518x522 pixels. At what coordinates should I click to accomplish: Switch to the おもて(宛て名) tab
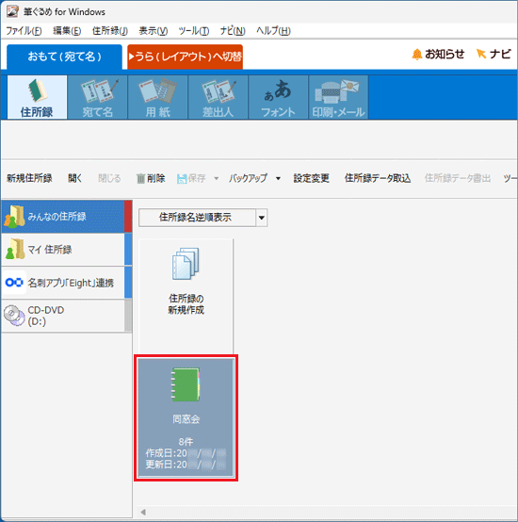click(64, 57)
